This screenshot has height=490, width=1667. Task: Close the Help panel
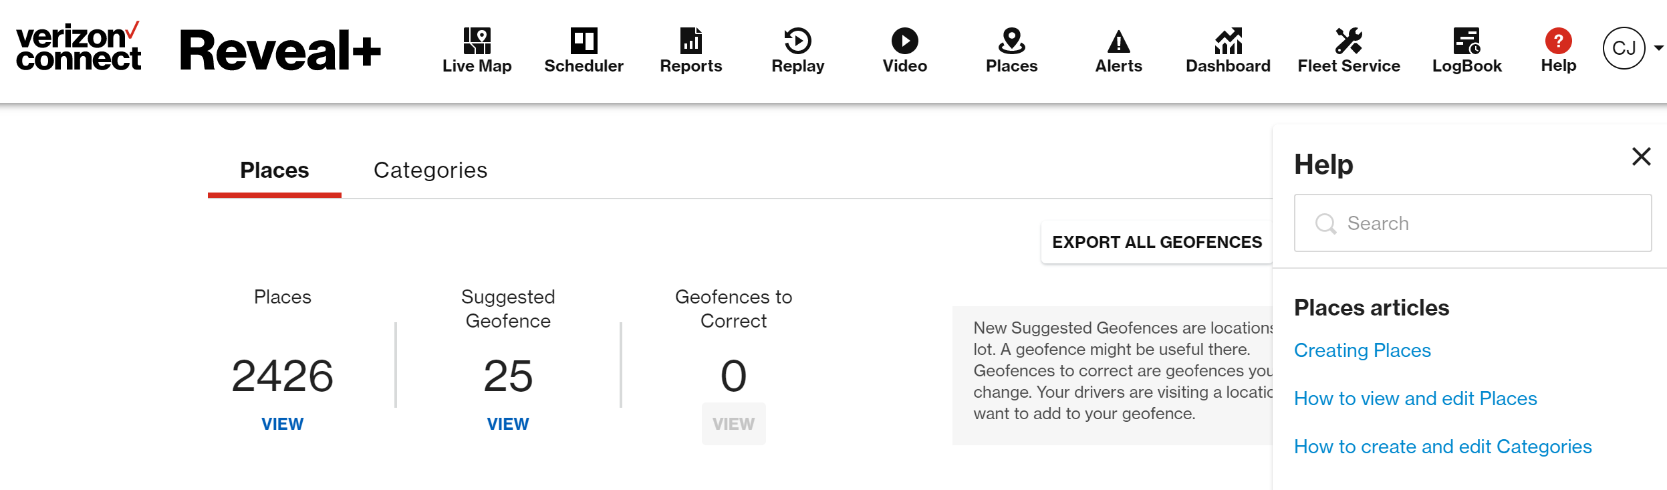click(1641, 157)
